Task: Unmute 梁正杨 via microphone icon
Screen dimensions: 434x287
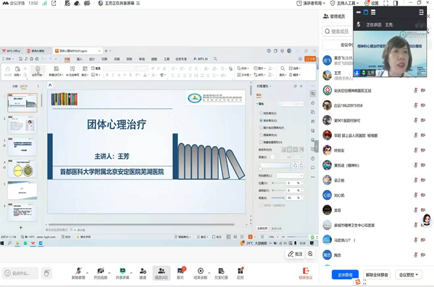Action: pos(416,180)
